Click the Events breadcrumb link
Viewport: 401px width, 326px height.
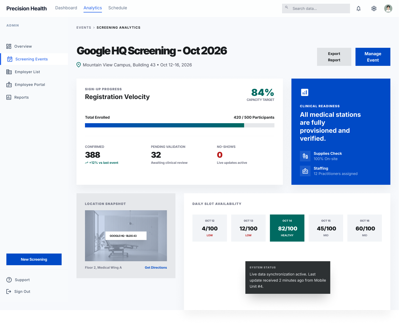tap(84, 28)
